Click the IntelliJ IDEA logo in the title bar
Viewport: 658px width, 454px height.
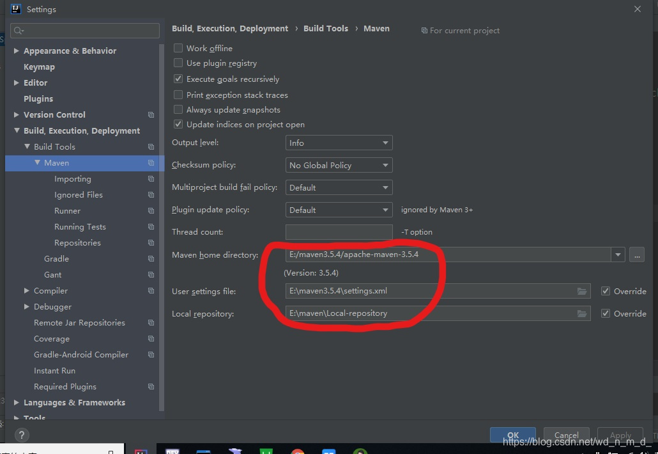click(15, 9)
